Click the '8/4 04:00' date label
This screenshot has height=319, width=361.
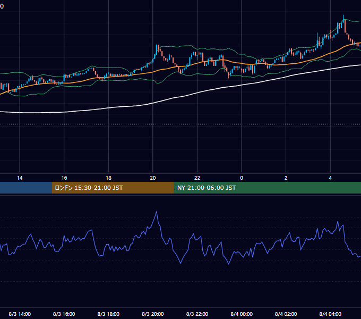pos(330,314)
